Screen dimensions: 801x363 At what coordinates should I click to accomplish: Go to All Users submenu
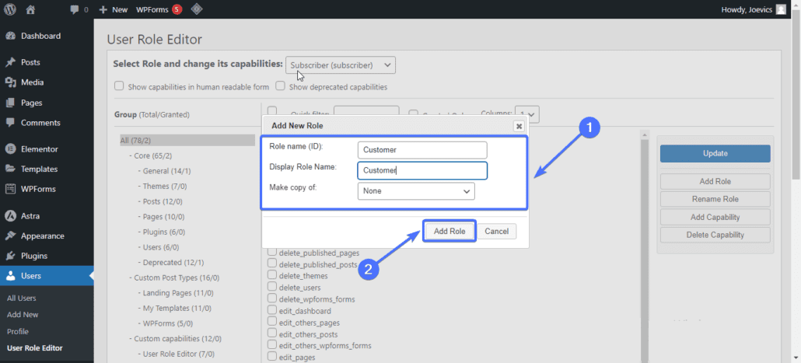[22, 298]
